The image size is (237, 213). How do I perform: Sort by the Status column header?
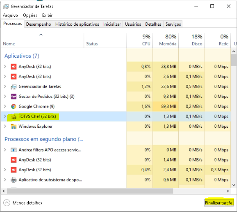105,40
